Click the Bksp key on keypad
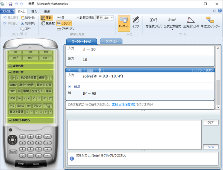Screen dimensions: 223x170 21,163
